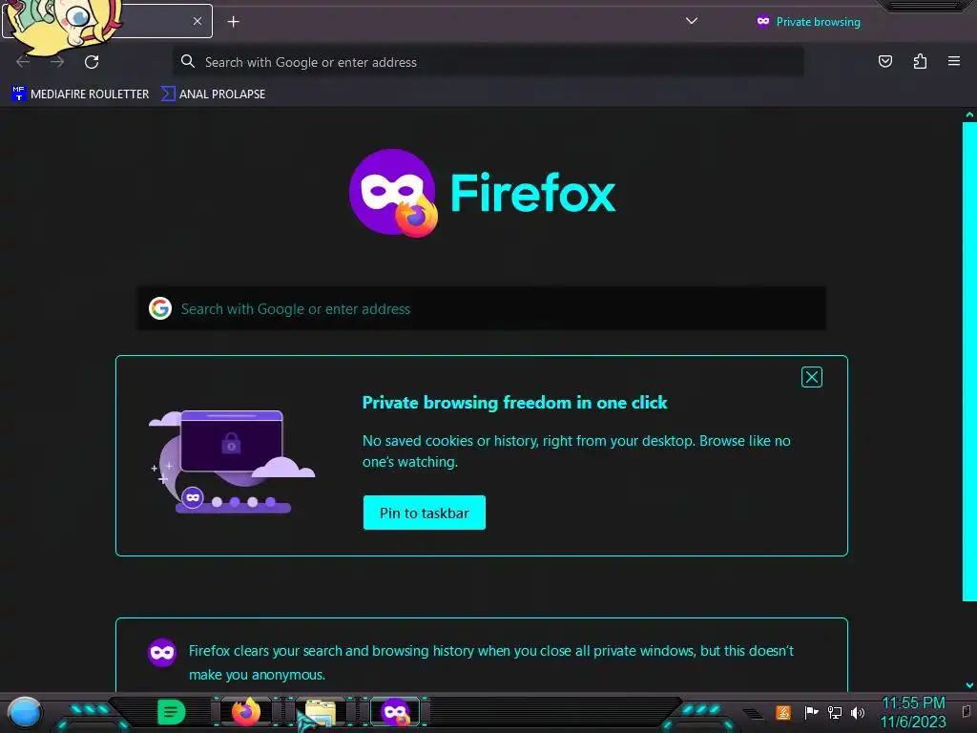
Task: Dismiss the private browsing promo card
Action: tap(811, 377)
